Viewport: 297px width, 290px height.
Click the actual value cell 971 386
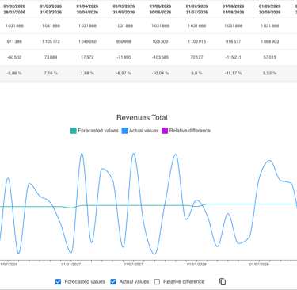14,41
